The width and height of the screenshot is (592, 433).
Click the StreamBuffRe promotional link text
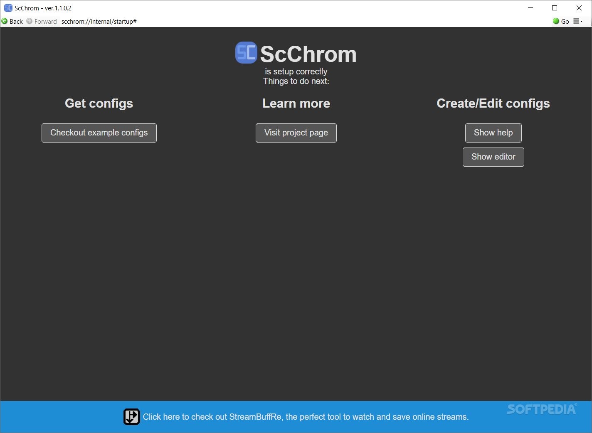[306, 417]
